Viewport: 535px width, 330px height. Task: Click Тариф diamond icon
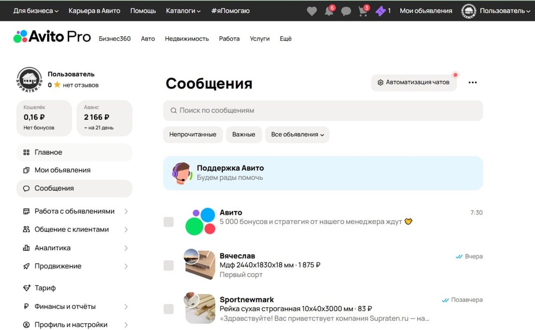coord(26,288)
